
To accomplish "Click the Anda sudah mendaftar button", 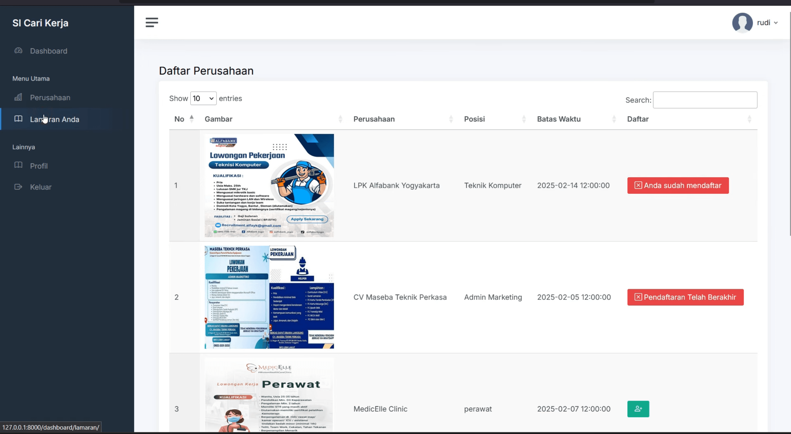I will tap(678, 185).
